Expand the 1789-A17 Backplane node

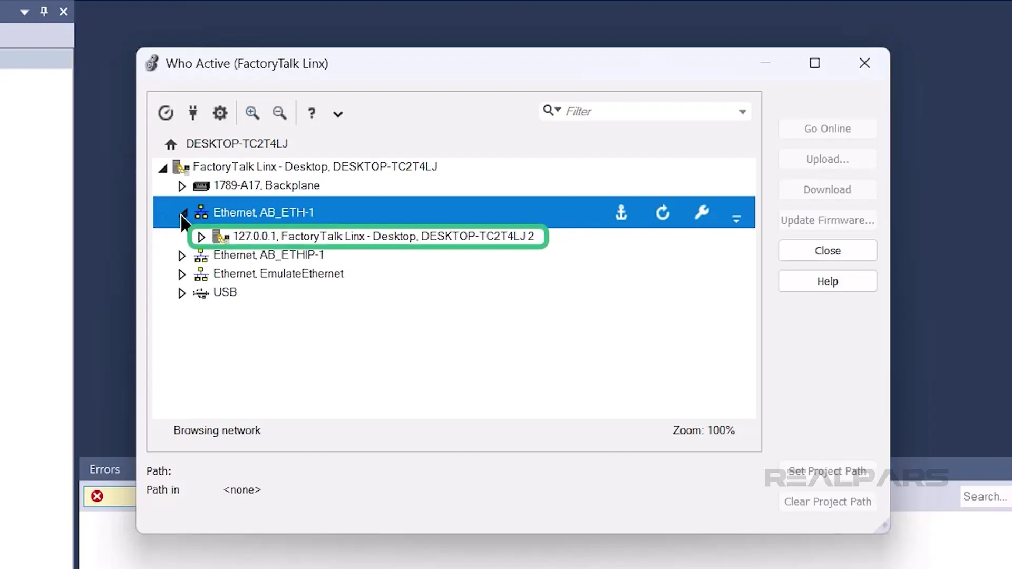182,186
